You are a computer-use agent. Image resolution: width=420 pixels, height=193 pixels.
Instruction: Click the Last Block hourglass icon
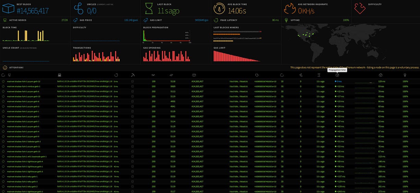[149, 8]
